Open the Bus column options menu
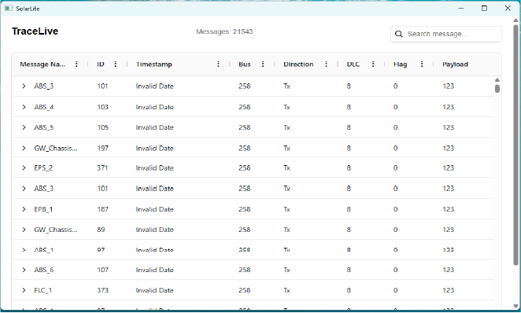 (x=263, y=64)
